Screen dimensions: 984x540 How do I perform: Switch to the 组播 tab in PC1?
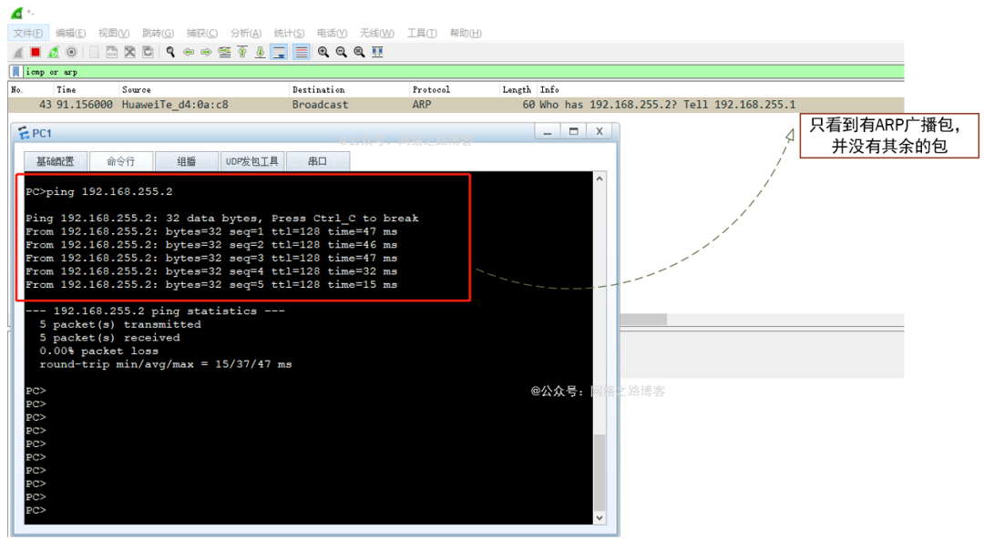(187, 161)
